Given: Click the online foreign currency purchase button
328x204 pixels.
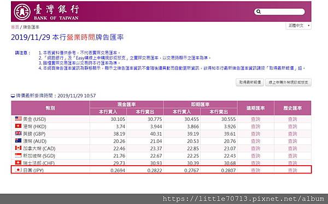Looking at the screenshot, I should click(x=288, y=82).
